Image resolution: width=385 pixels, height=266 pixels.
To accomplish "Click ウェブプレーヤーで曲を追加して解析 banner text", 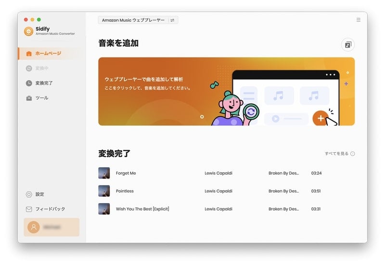I will point(144,79).
